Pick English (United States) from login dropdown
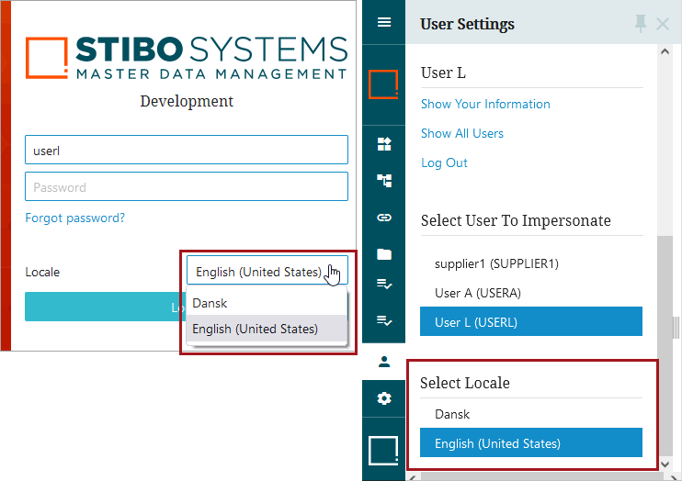The height and width of the screenshot is (481, 682). tap(267, 329)
